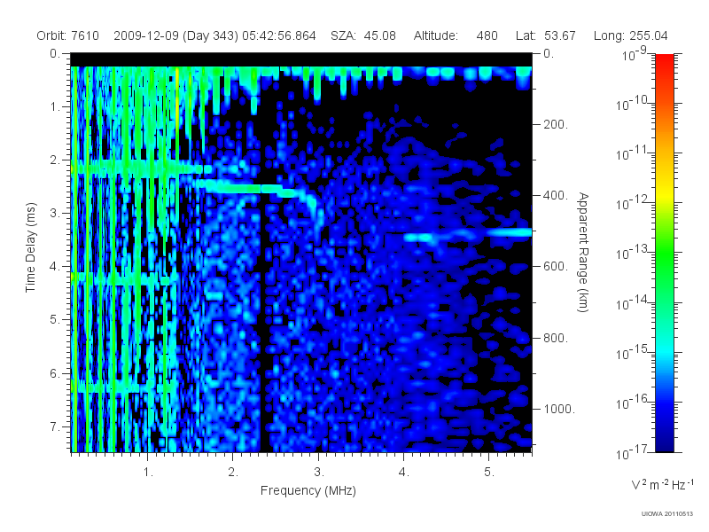Click the 5. frequency tick label
This screenshot has width=709, height=532.
(489, 473)
